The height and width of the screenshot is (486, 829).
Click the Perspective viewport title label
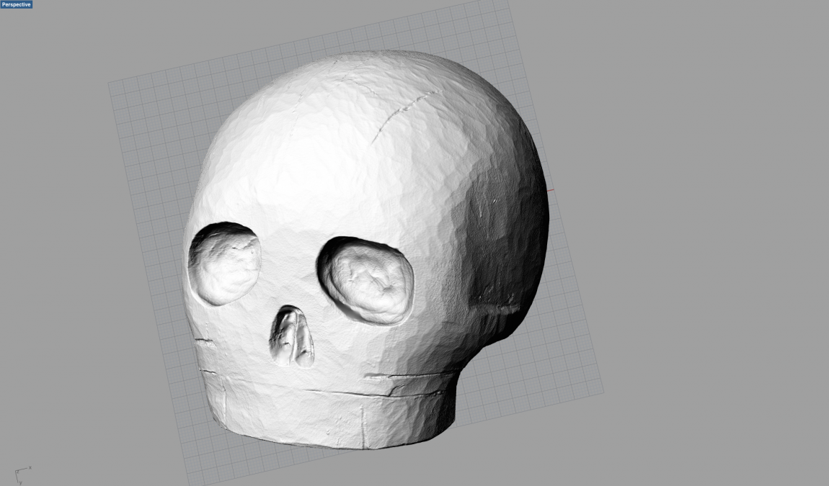(x=17, y=4)
